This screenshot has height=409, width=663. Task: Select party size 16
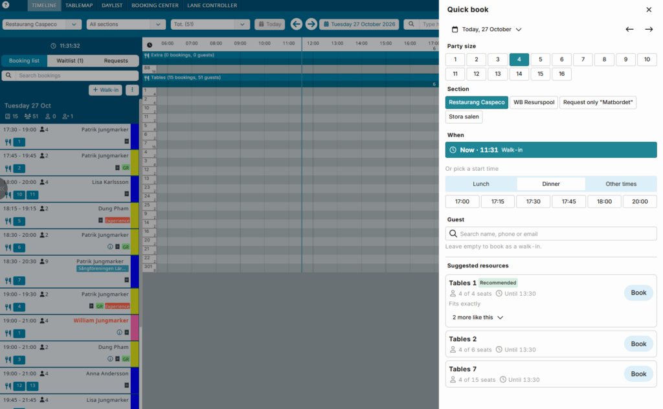(x=561, y=74)
